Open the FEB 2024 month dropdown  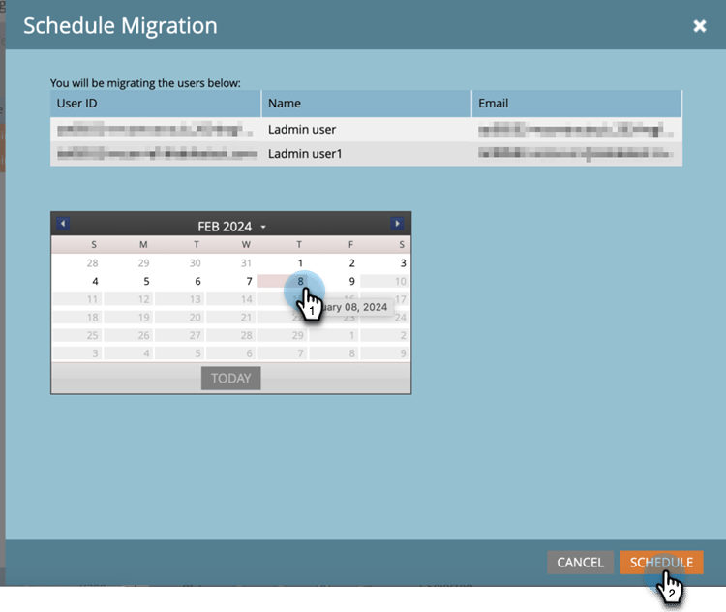pyautogui.click(x=231, y=227)
